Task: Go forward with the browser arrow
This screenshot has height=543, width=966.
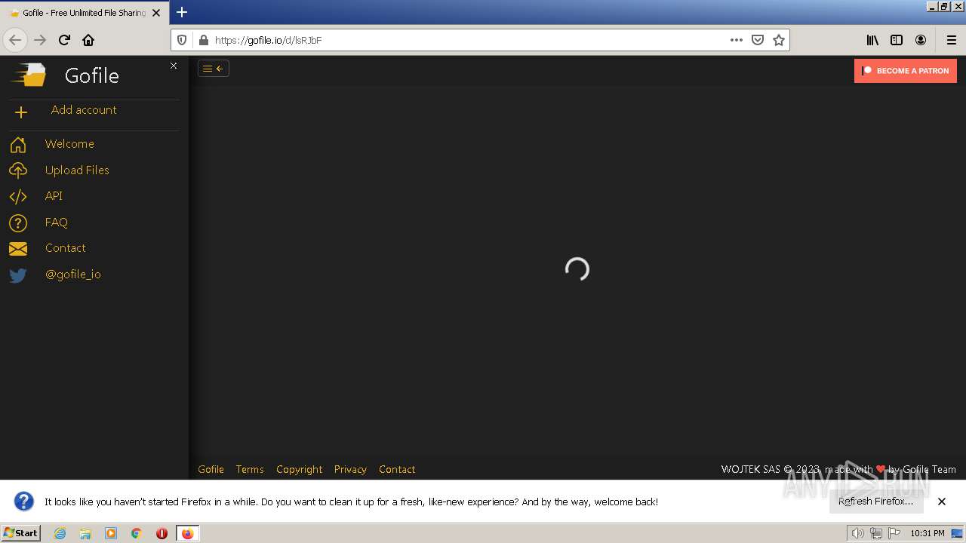Action: [x=40, y=40]
